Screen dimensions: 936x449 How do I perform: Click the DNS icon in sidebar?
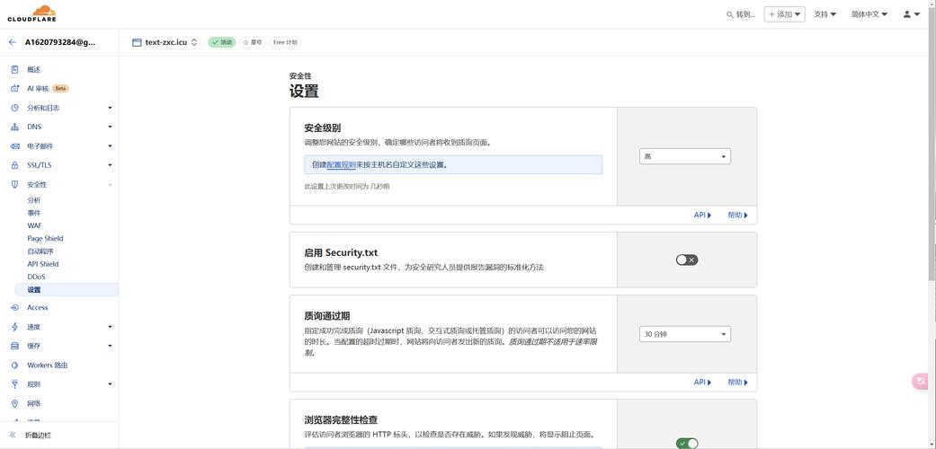[14, 127]
